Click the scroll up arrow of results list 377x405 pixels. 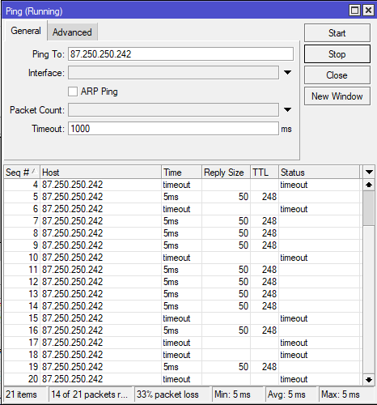click(x=369, y=185)
